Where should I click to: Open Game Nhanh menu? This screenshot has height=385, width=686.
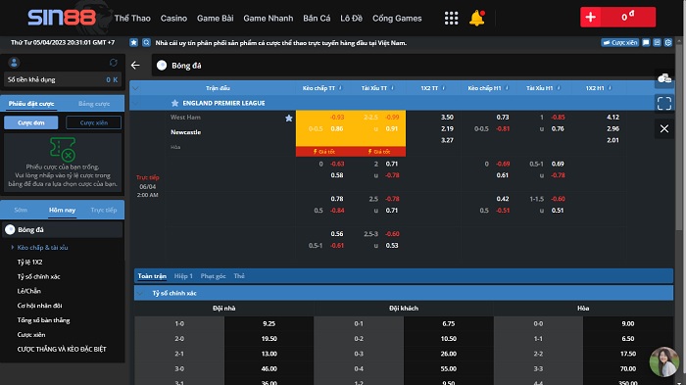tap(269, 18)
